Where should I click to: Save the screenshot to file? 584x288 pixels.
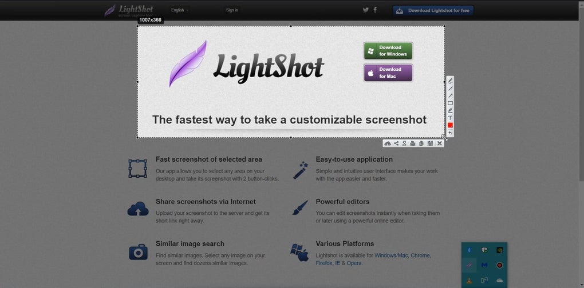pyautogui.click(x=430, y=143)
